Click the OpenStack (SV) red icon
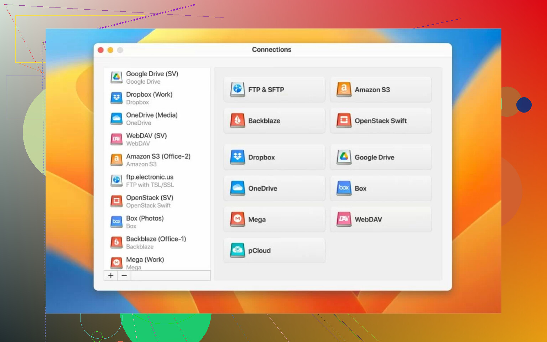 (x=116, y=201)
